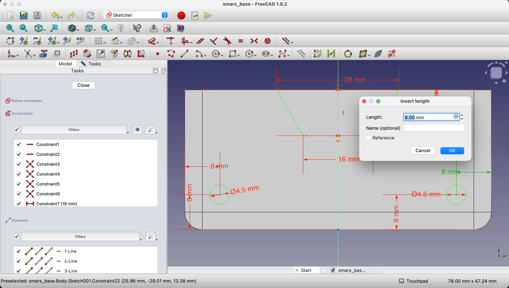
Task: Click the parallel constraint icon
Action: [x=200, y=41]
